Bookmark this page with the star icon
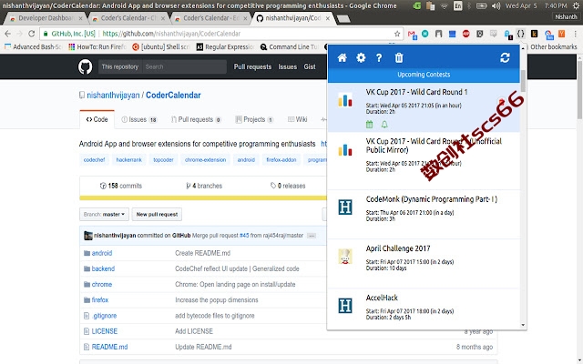The width and height of the screenshot is (583, 364). point(397,34)
